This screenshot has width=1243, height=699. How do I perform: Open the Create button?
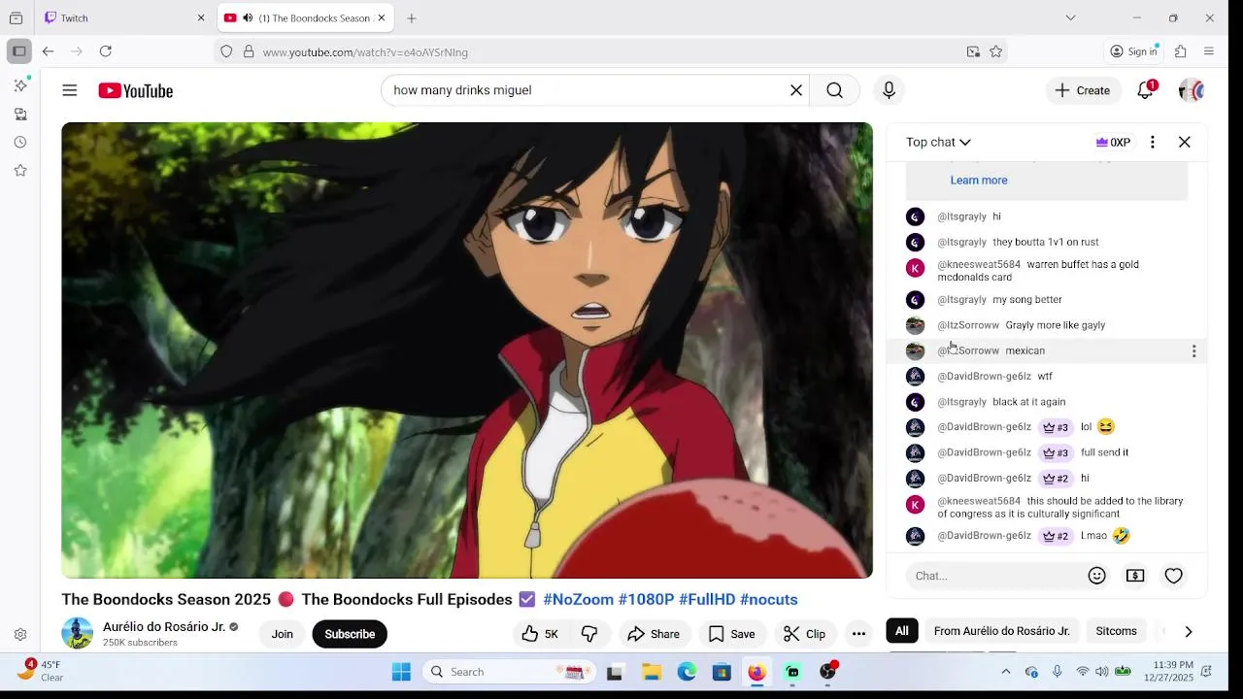[1083, 90]
